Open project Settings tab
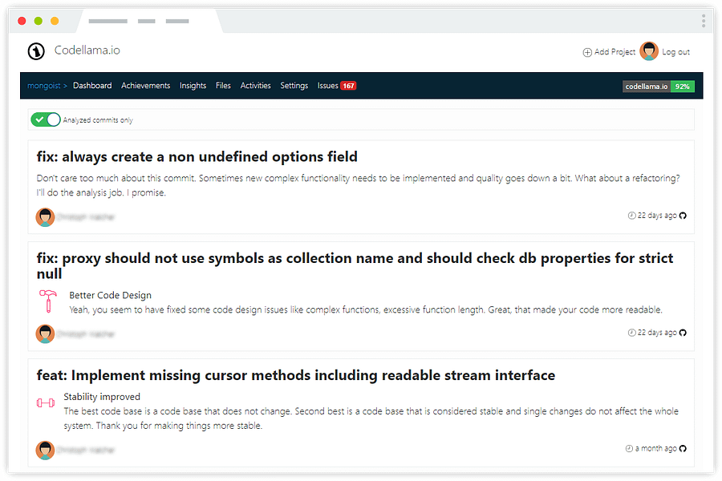Screen dimensions: 722x481 [x=294, y=86]
